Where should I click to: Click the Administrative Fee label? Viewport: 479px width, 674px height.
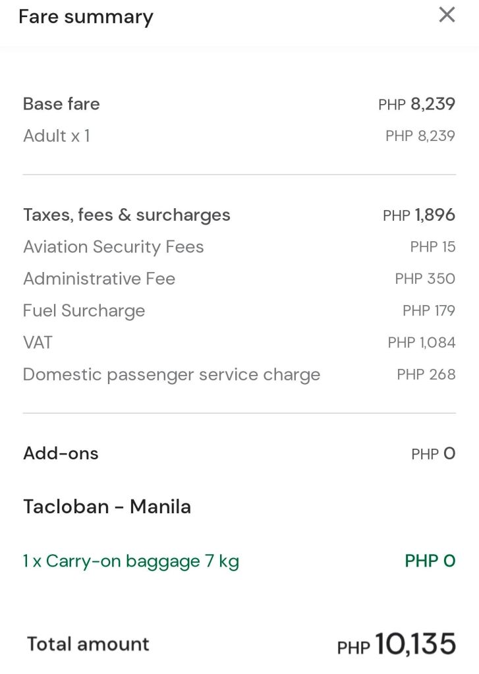pos(99,279)
